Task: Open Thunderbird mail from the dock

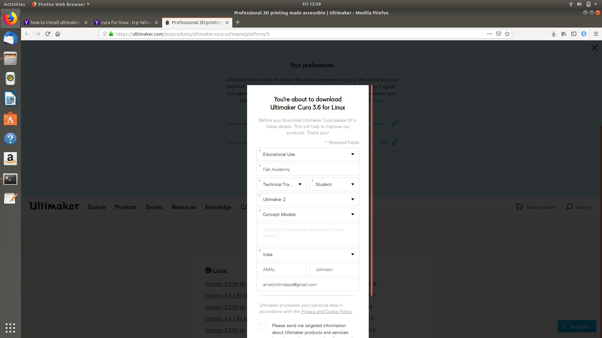Action: pos(10,39)
